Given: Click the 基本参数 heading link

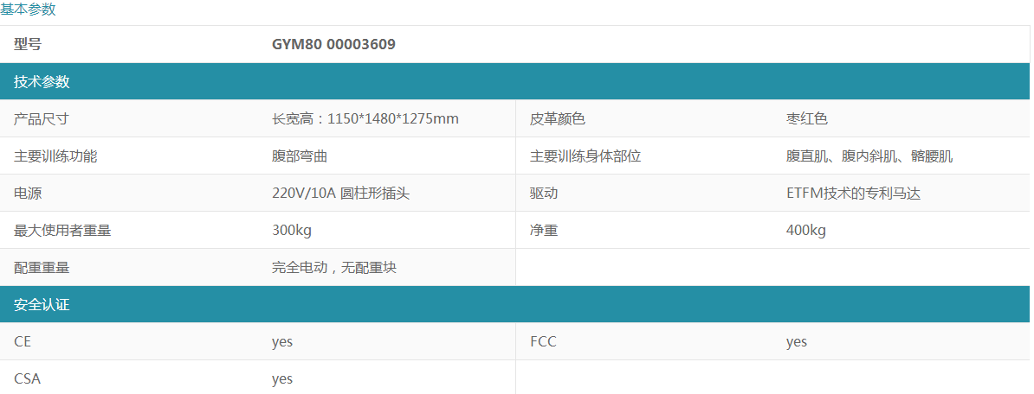Looking at the screenshot, I should tap(28, 10).
